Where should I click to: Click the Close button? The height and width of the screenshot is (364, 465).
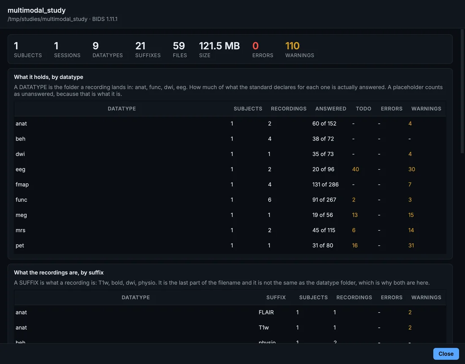coord(446,353)
